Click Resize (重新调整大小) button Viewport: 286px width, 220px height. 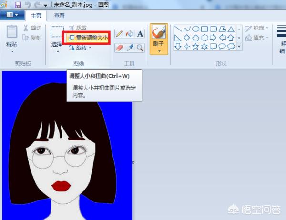point(88,38)
